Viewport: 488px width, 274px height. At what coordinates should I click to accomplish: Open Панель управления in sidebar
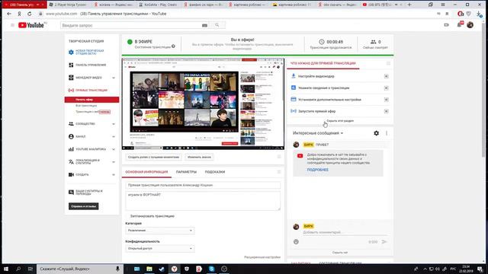click(91, 65)
